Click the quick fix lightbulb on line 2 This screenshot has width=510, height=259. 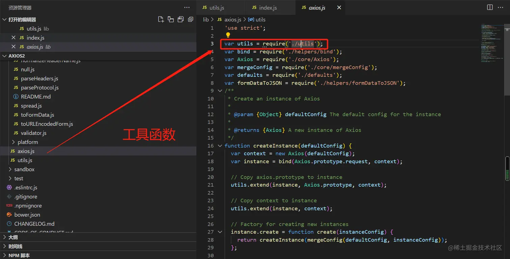(228, 35)
